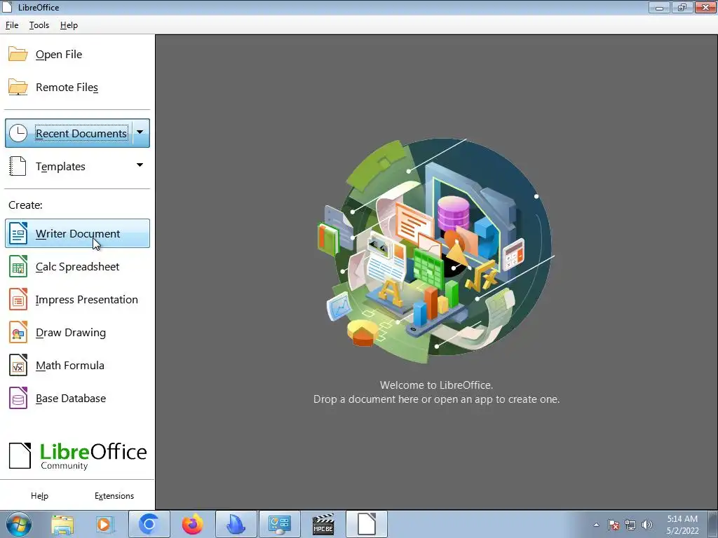Click the Impress Presentation icon

(18, 299)
